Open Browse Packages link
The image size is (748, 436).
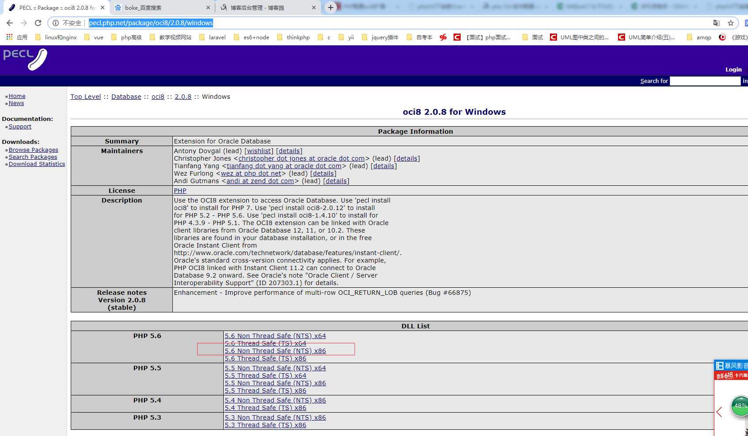34,150
